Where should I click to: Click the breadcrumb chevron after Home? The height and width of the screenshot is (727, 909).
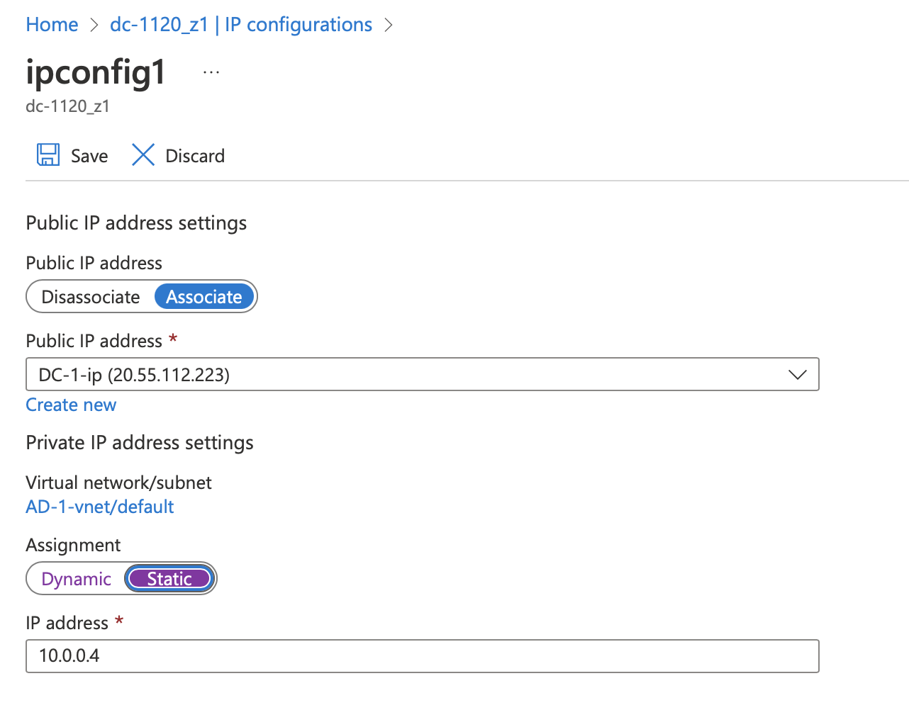coord(93,24)
